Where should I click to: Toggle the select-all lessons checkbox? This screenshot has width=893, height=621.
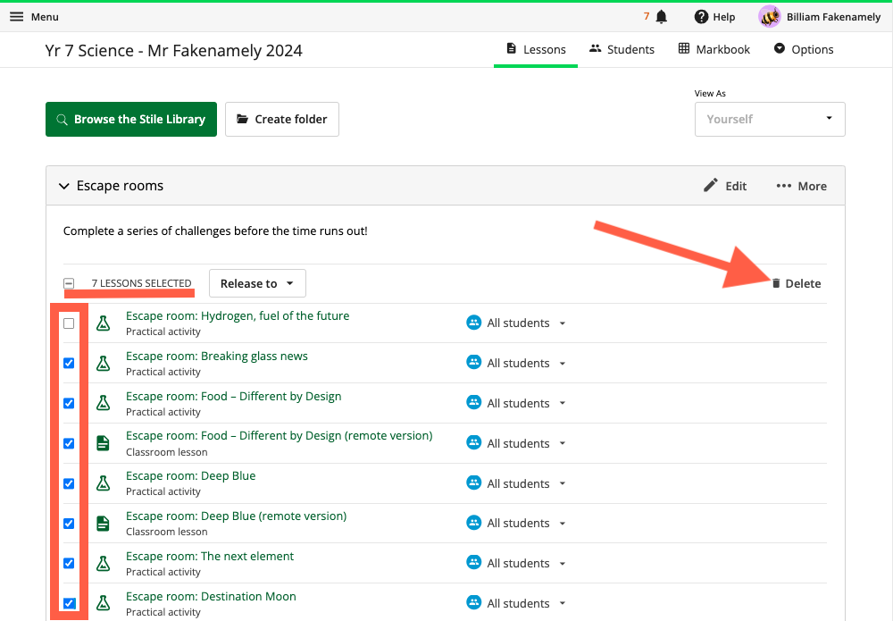pos(69,283)
